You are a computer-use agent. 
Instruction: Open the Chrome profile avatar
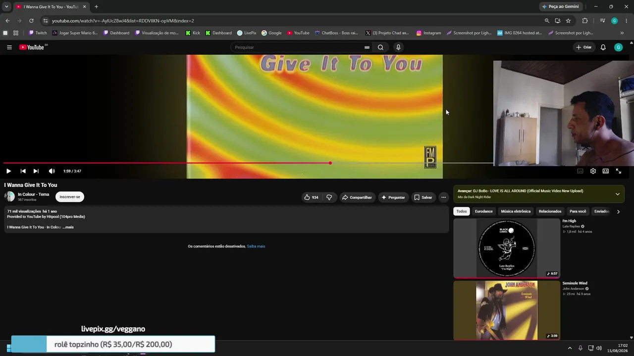click(614, 21)
